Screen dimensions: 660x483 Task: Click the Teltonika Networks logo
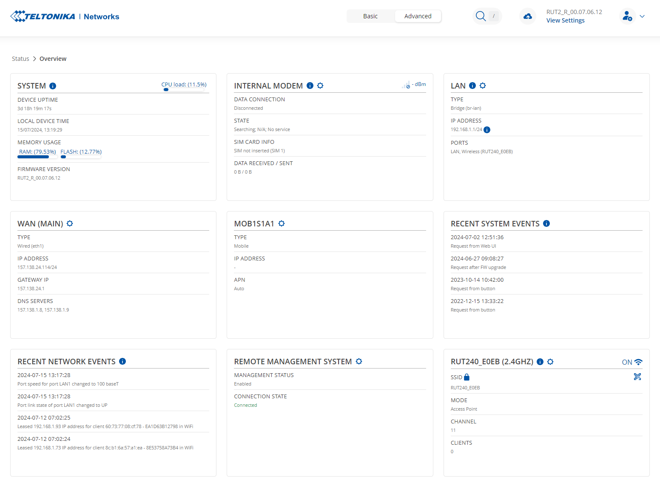[65, 16]
